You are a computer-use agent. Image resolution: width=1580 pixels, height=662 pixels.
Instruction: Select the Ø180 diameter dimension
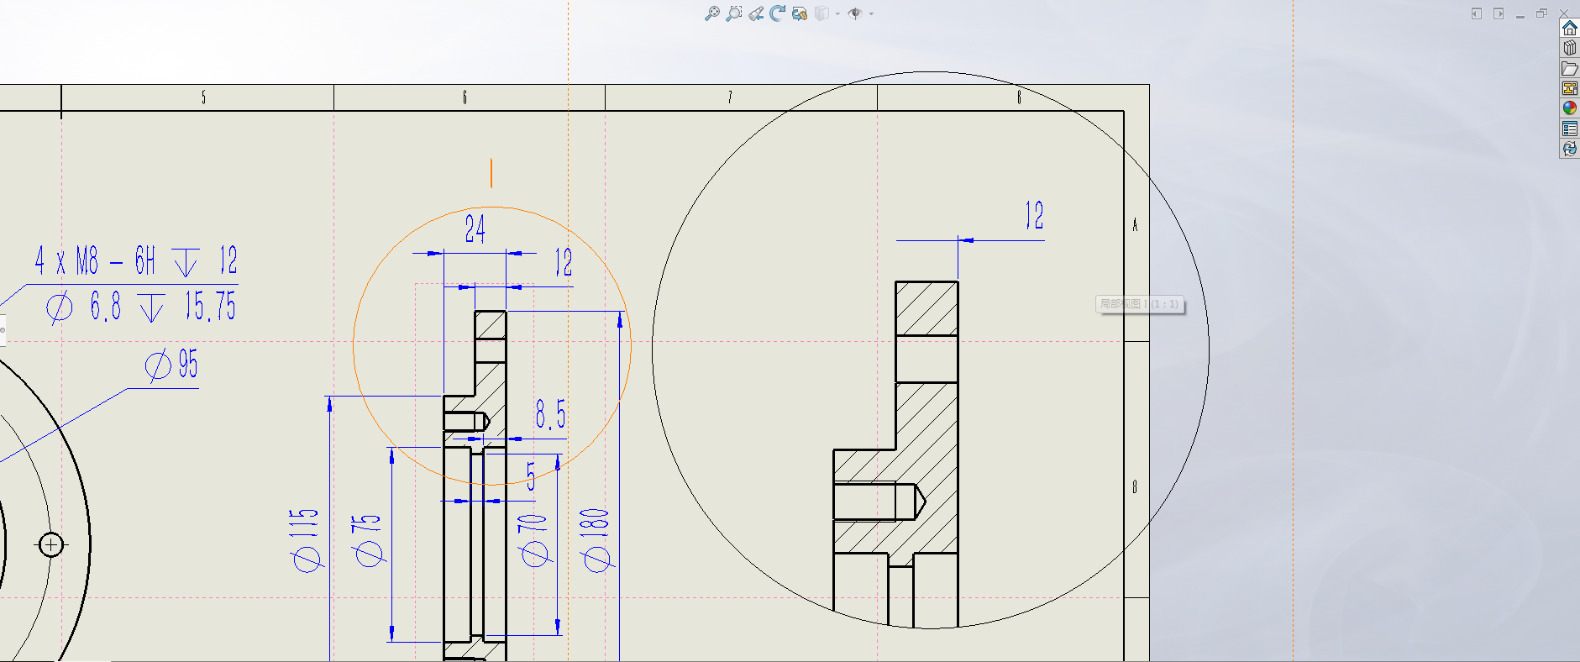click(595, 540)
